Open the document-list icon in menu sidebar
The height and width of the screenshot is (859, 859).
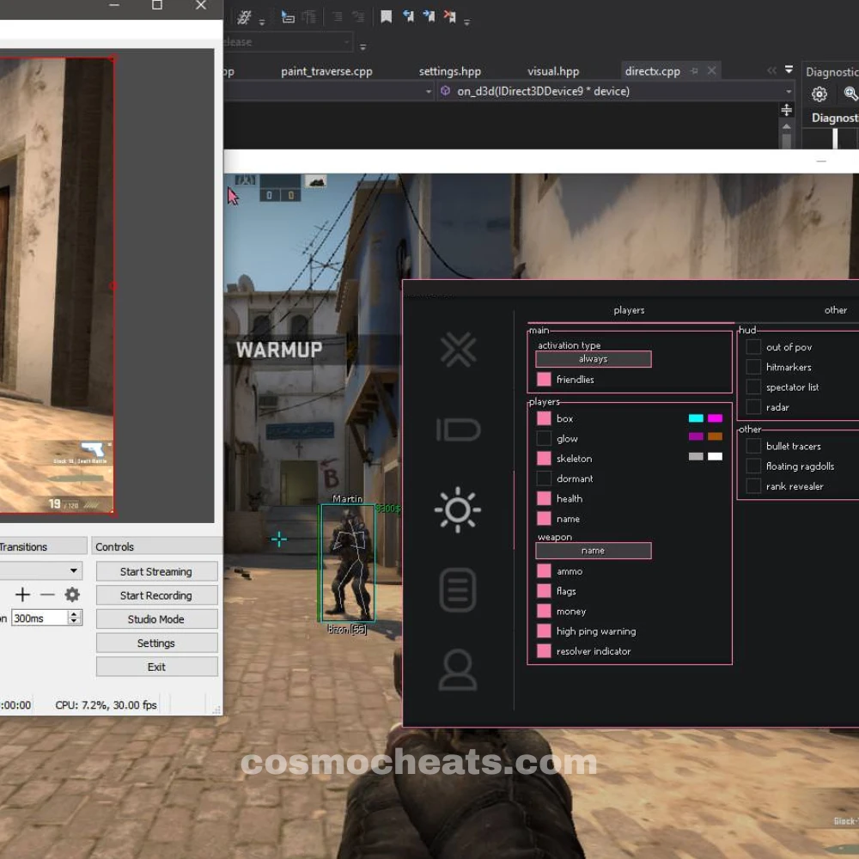[458, 590]
